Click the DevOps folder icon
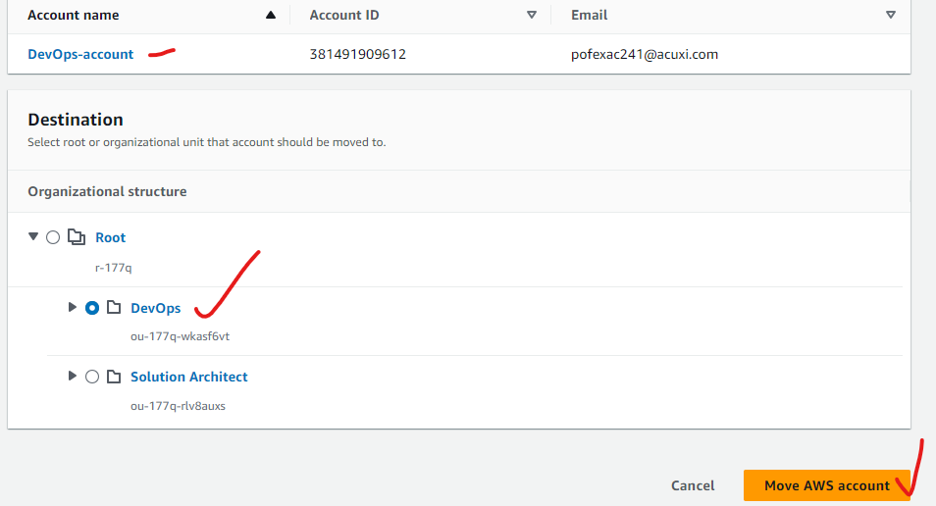This screenshot has width=936, height=506. point(114,308)
